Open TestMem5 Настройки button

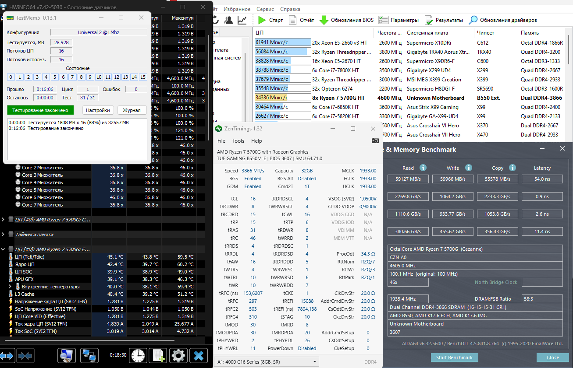tap(98, 110)
